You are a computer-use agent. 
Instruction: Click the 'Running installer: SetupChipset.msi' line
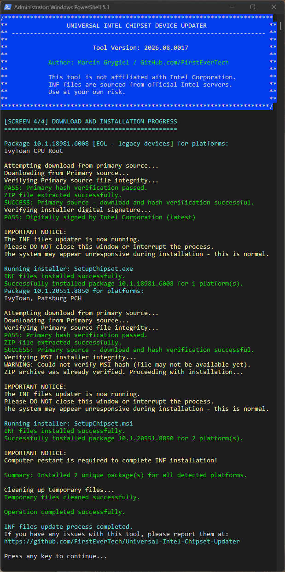point(69,424)
